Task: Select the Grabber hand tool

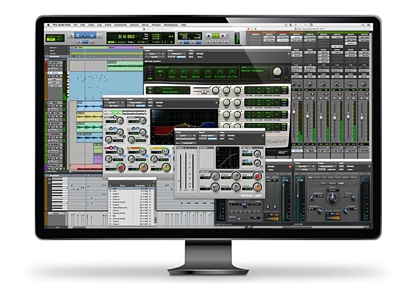Action: (x=92, y=35)
